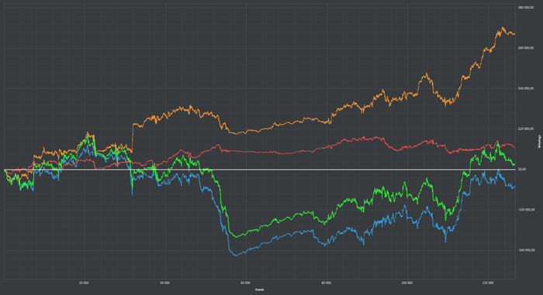The image size is (543, 295).
Task: Click the $0,00 y-axis label
Action: point(522,170)
